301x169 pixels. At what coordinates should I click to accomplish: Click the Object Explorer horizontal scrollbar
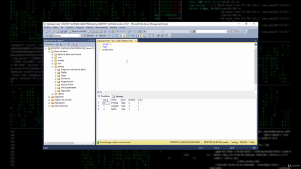point(60,143)
